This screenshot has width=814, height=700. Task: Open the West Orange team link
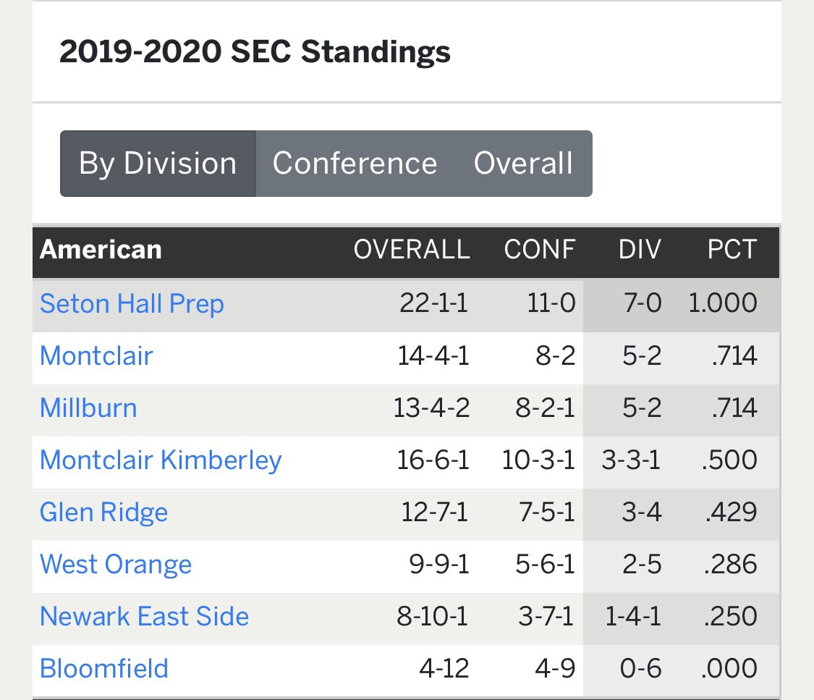click(116, 564)
